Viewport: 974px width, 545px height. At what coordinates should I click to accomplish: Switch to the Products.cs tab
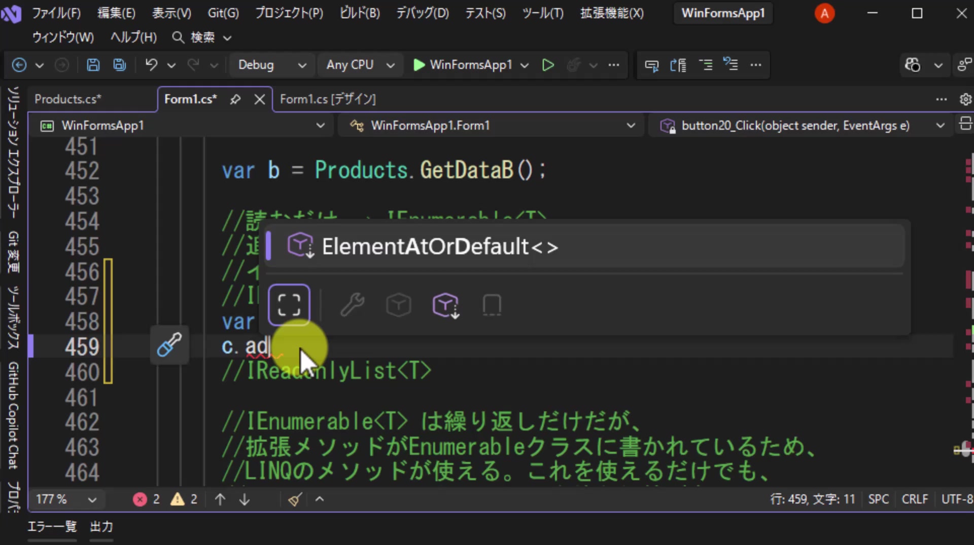click(68, 99)
